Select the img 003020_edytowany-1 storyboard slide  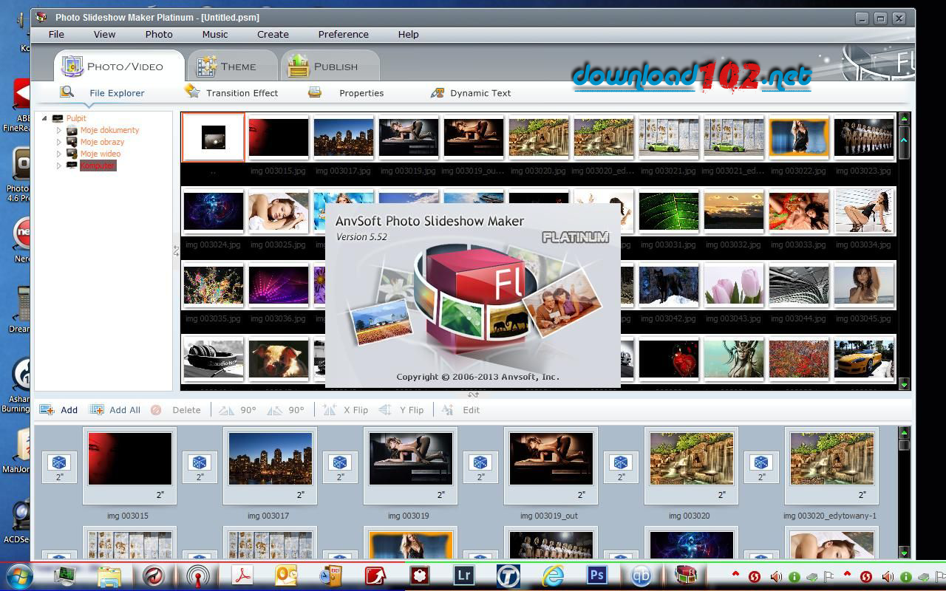pos(832,465)
